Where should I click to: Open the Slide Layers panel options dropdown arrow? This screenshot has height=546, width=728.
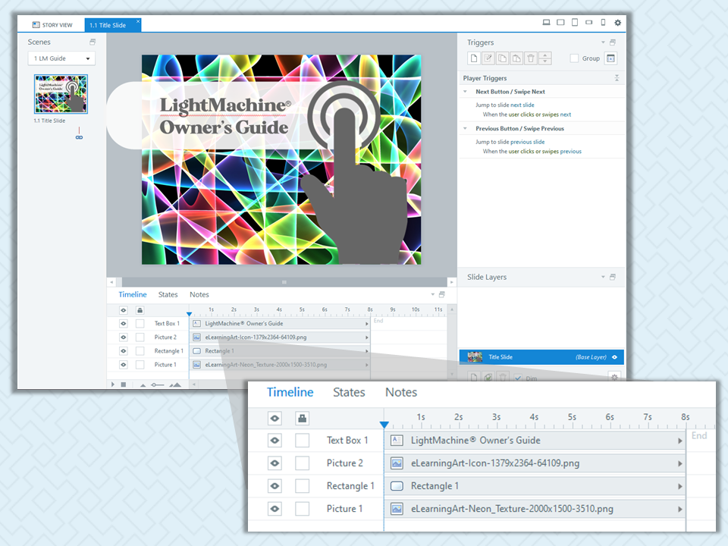point(603,278)
